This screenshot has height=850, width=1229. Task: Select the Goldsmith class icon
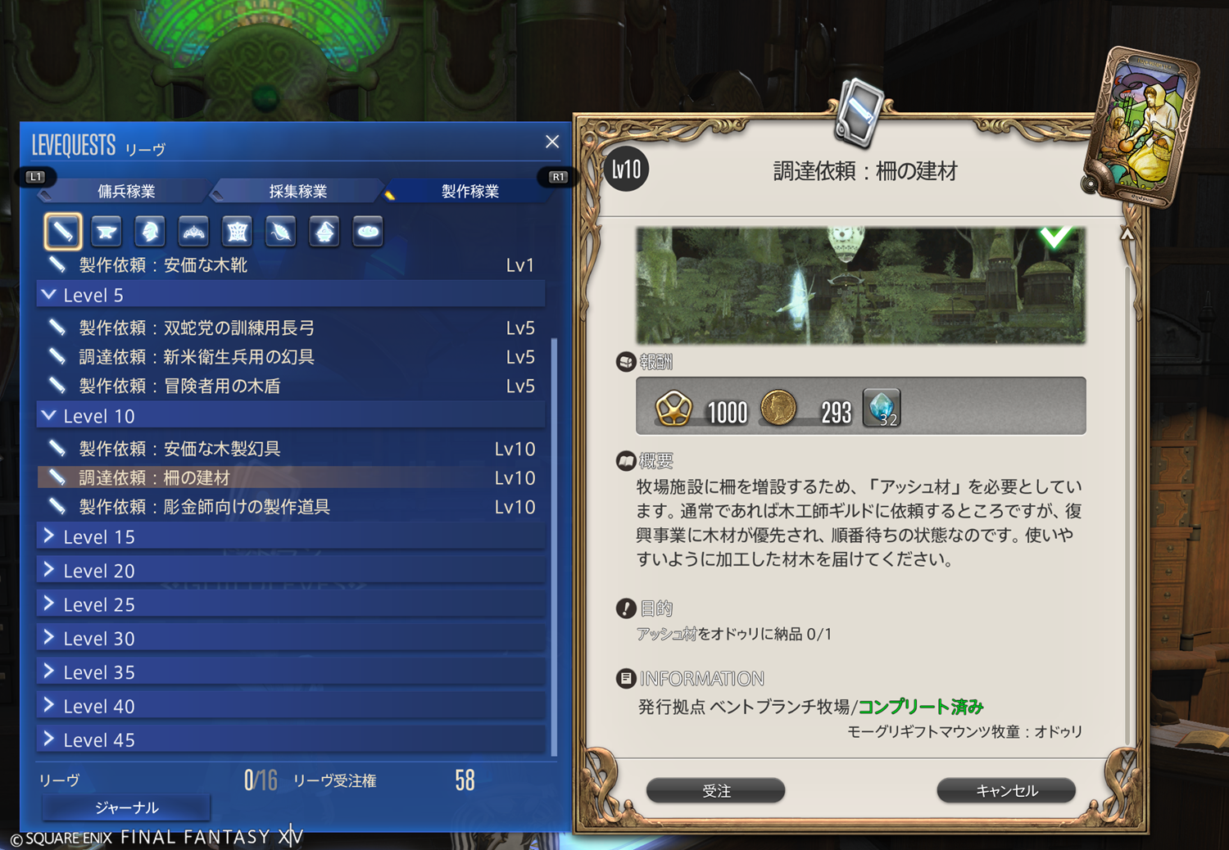tap(193, 231)
